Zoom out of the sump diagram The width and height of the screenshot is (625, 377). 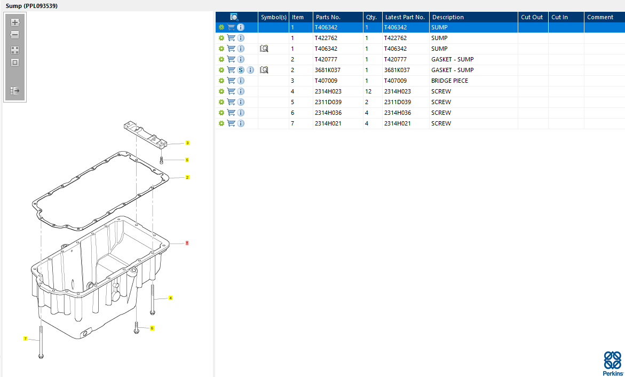pyautogui.click(x=15, y=35)
